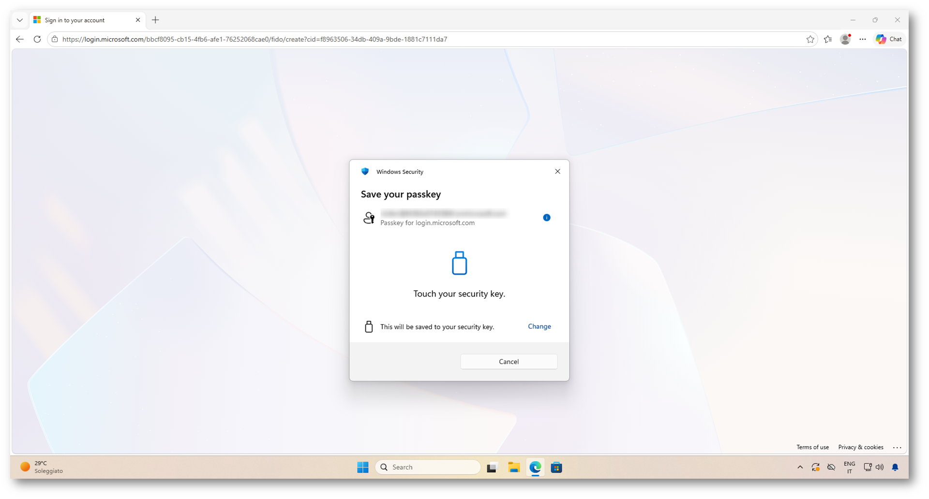Click the address bar URL field
The width and height of the screenshot is (929, 499).
coord(432,39)
